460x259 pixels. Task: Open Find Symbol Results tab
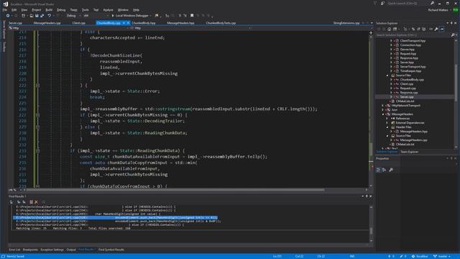tap(111, 250)
